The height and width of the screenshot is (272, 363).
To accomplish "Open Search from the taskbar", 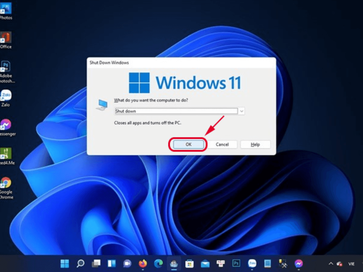I will coord(80,263).
